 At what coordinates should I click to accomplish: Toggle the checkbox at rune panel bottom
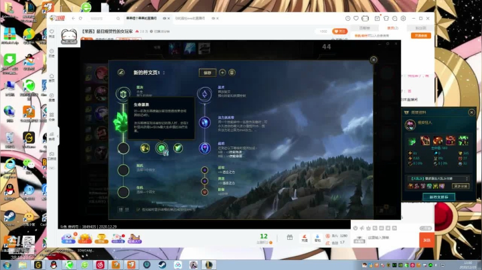[x=138, y=210]
